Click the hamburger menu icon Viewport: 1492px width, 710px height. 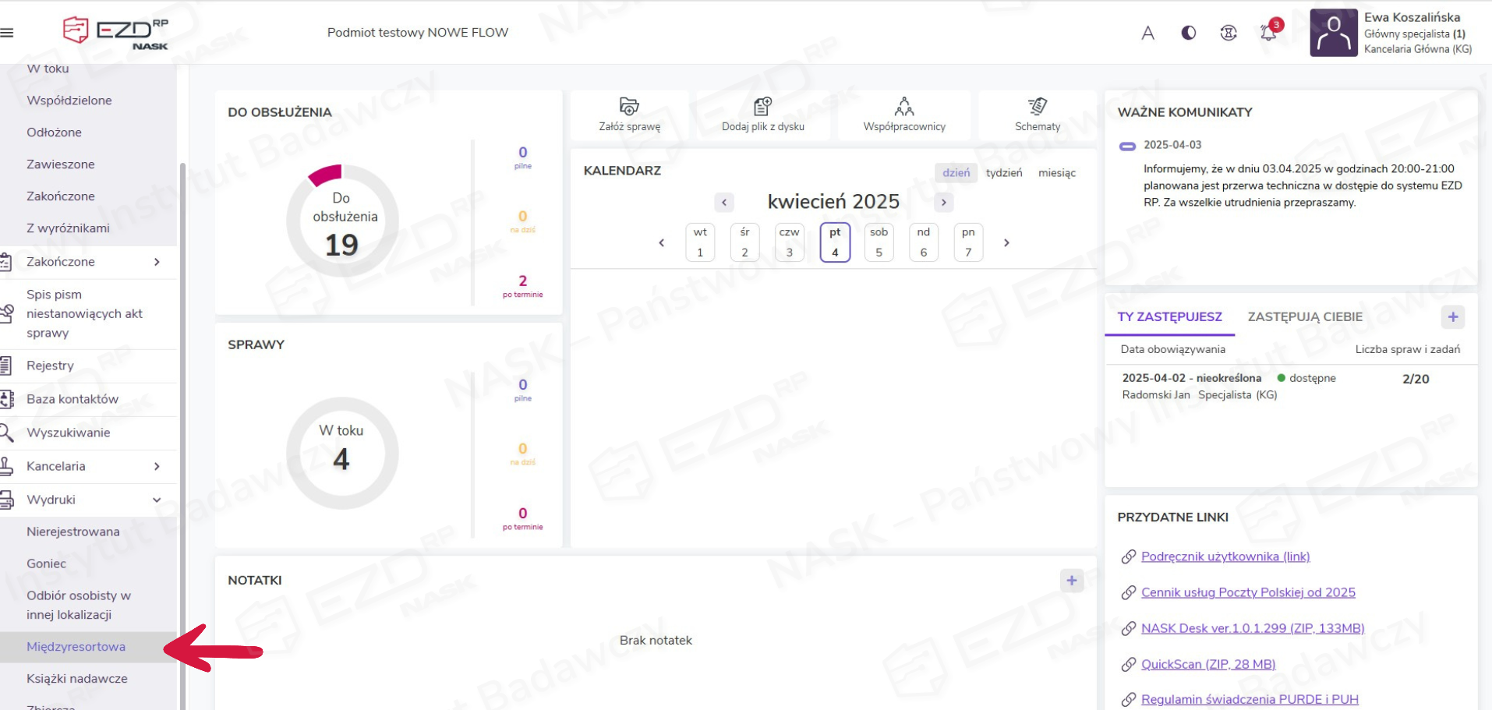[7, 33]
